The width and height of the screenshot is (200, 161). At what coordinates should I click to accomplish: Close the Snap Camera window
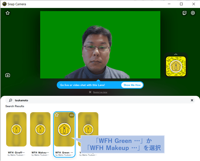click(x=193, y=4)
